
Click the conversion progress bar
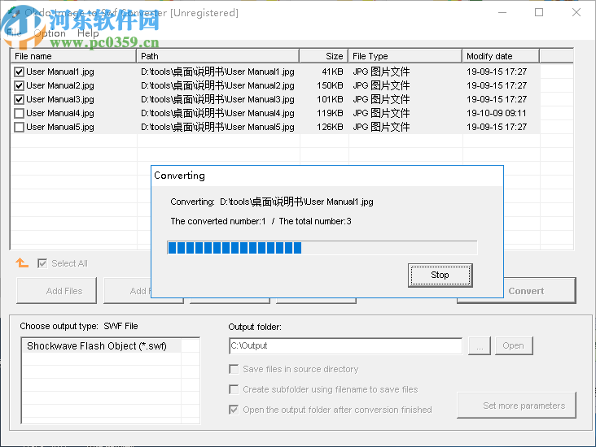point(322,248)
